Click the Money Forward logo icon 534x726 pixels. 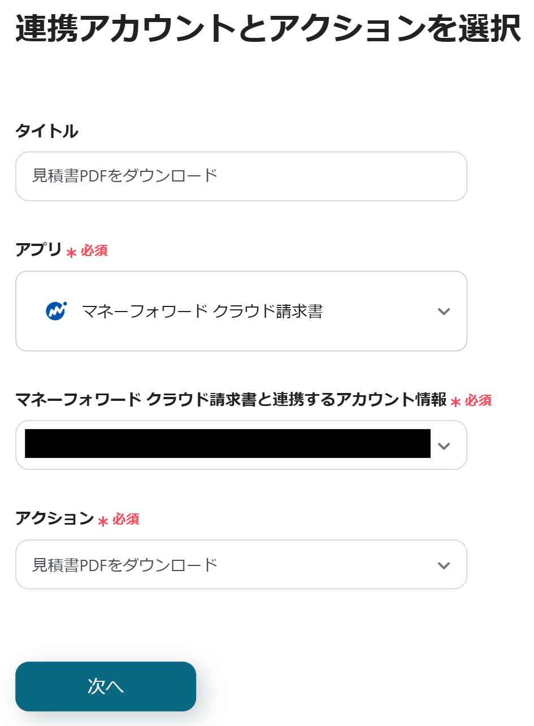click(x=56, y=311)
